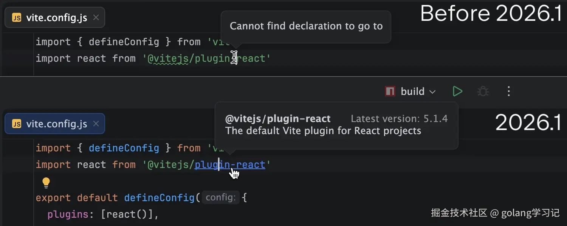The image size is (567, 226).
Task: Select the upper vite.config.js editor tab
Action: [56, 18]
